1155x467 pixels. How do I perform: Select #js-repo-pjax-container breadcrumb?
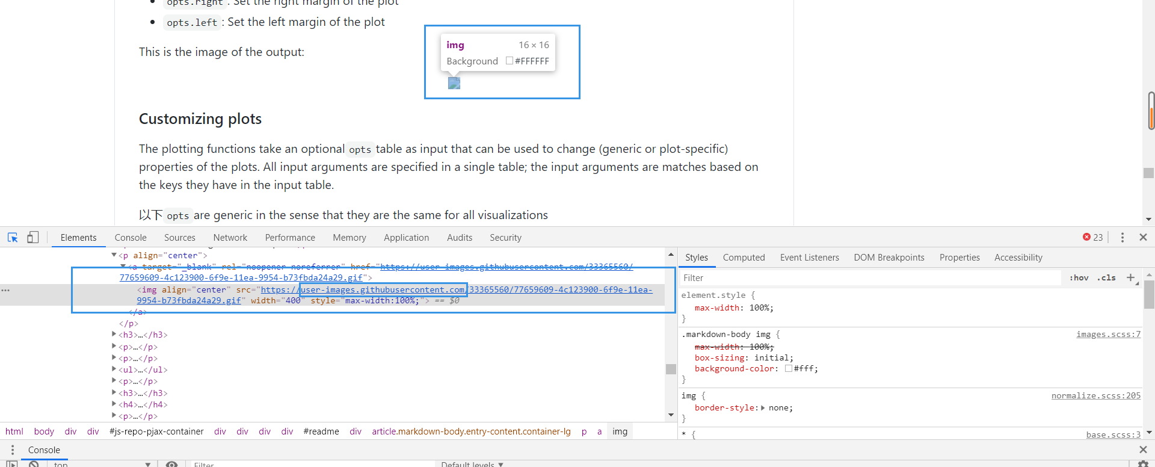(x=156, y=431)
